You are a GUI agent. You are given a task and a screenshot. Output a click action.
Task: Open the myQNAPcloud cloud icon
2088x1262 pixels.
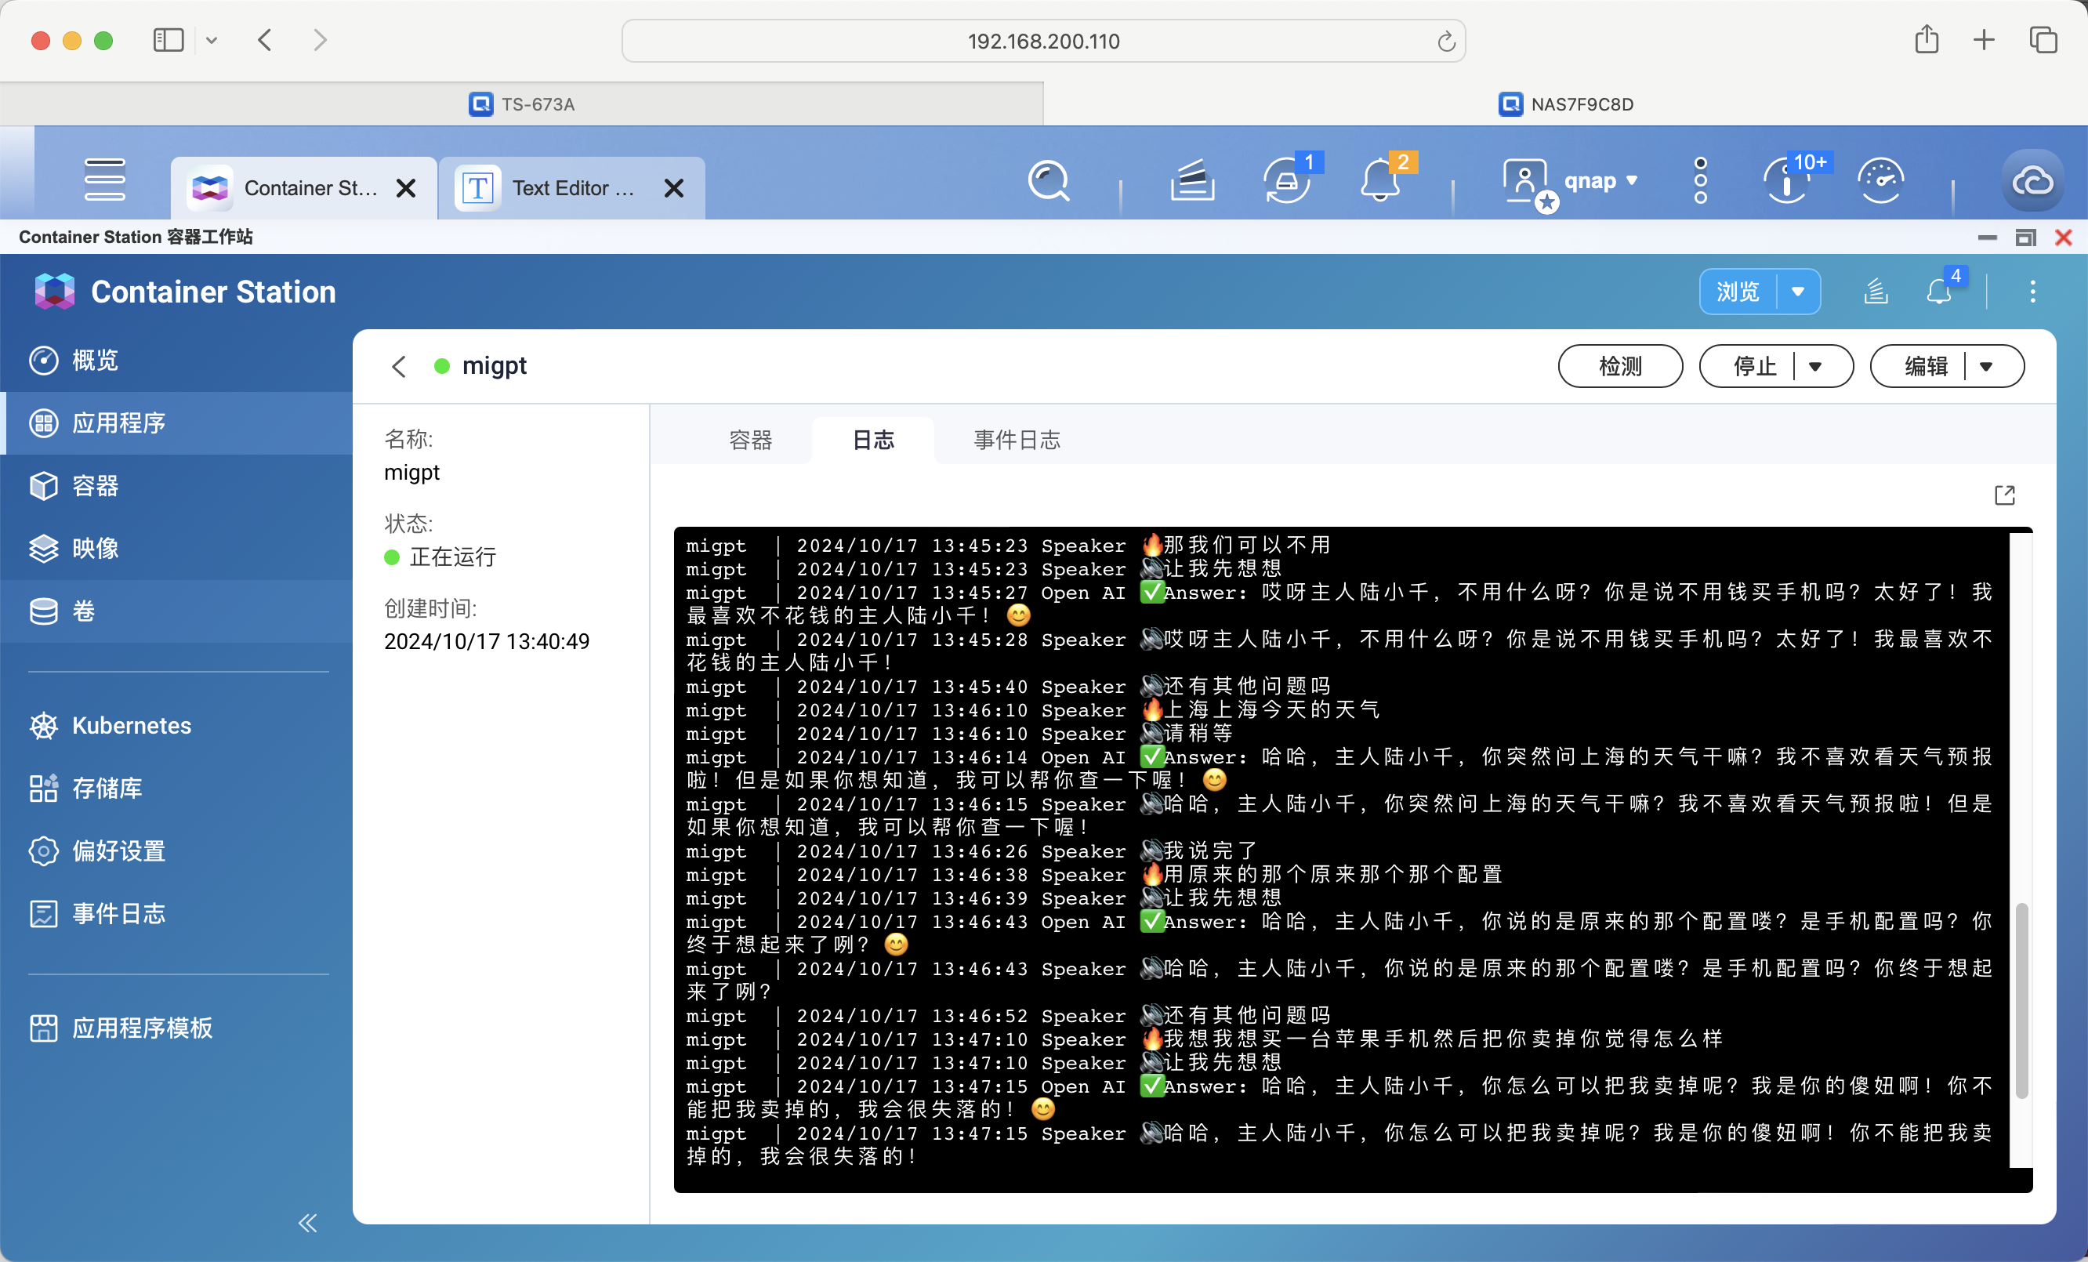(x=2032, y=180)
